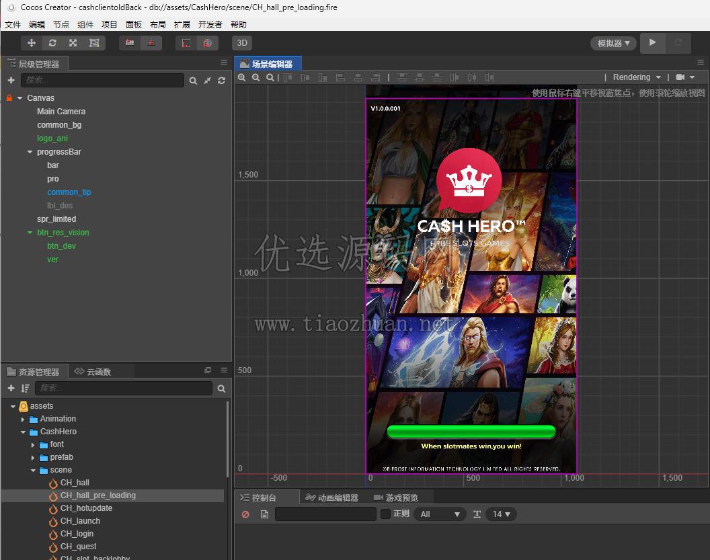Click the refresh preview button beside Play

pyautogui.click(x=678, y=42)
